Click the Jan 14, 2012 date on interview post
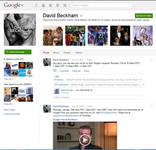Viewport: 156px width, 150px height. [x=78, y=106]
